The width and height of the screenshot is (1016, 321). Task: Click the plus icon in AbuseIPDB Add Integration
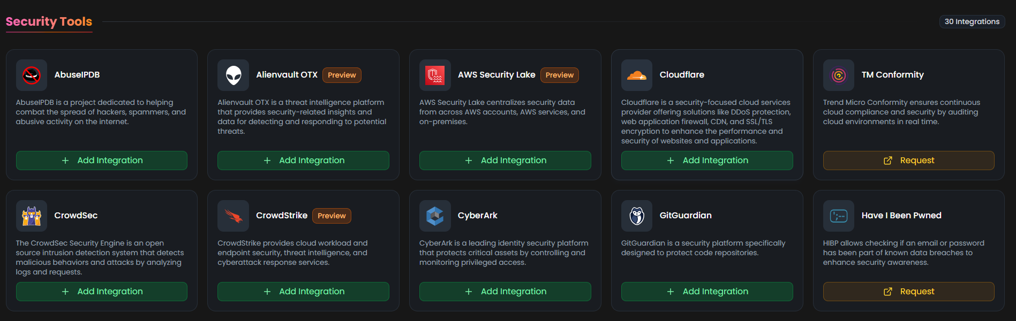tap(65, 160)
